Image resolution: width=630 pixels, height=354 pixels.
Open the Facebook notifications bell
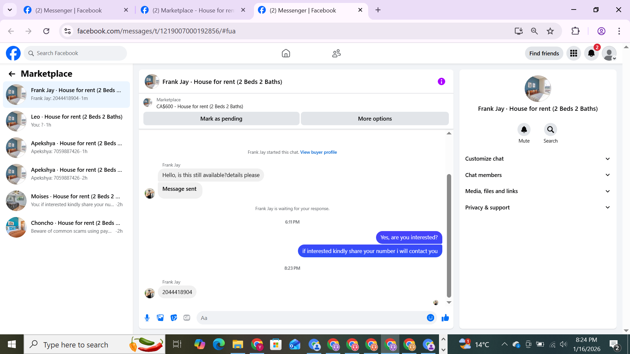pyautogui.click(x=591, y=53)
